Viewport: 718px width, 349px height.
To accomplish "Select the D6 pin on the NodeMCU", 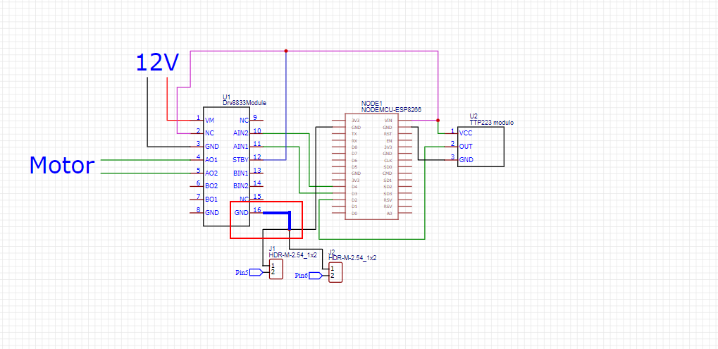I will (354, 160).
